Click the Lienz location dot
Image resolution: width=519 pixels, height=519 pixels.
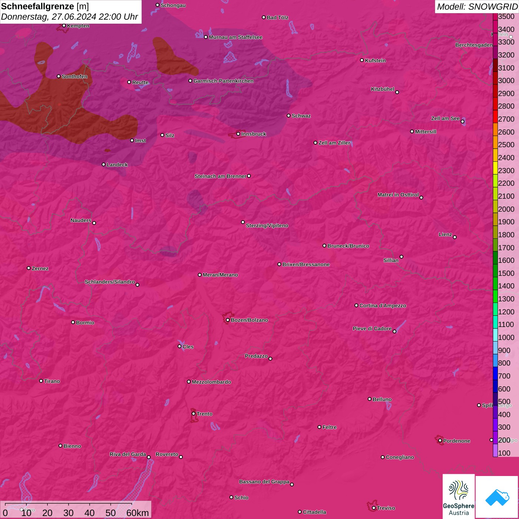point(455,237)
